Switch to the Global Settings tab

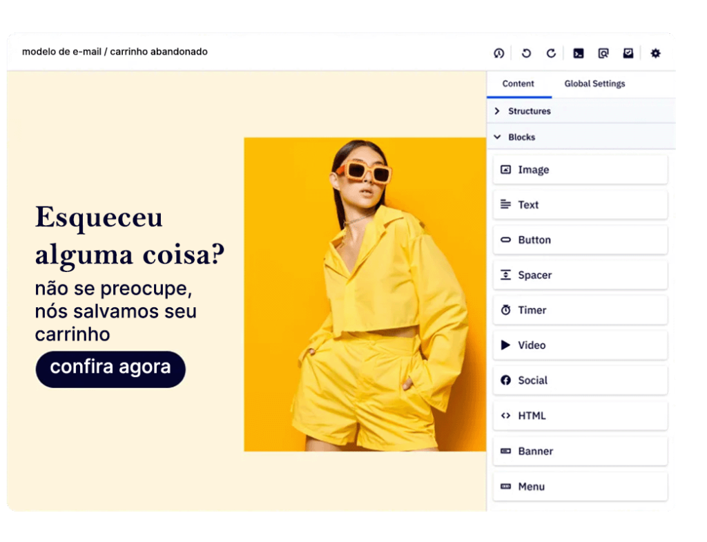[594, 84]
